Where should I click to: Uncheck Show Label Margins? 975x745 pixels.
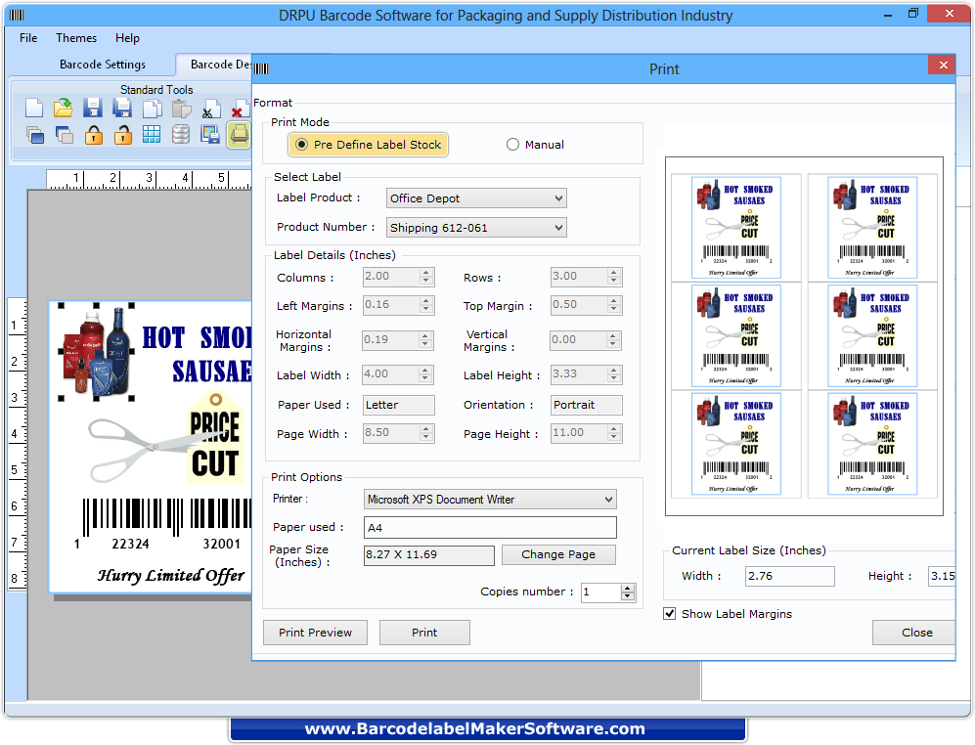[670, 613]
